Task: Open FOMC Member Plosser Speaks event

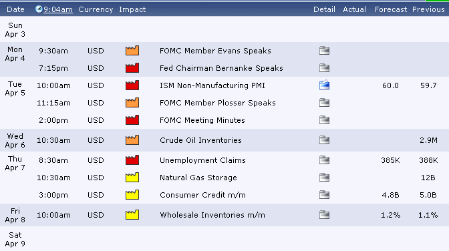Action: click(218, 103)
